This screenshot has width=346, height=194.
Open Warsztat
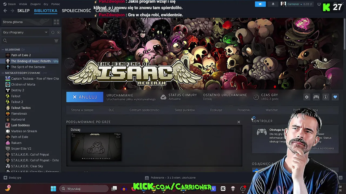tap(271, 110)
